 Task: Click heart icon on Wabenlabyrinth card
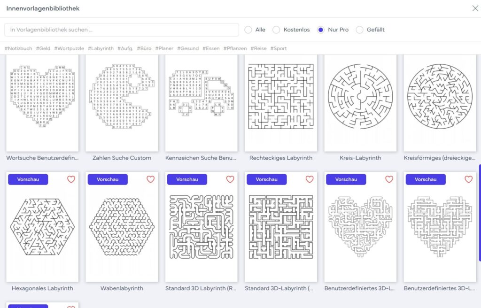tap(150, 179)
